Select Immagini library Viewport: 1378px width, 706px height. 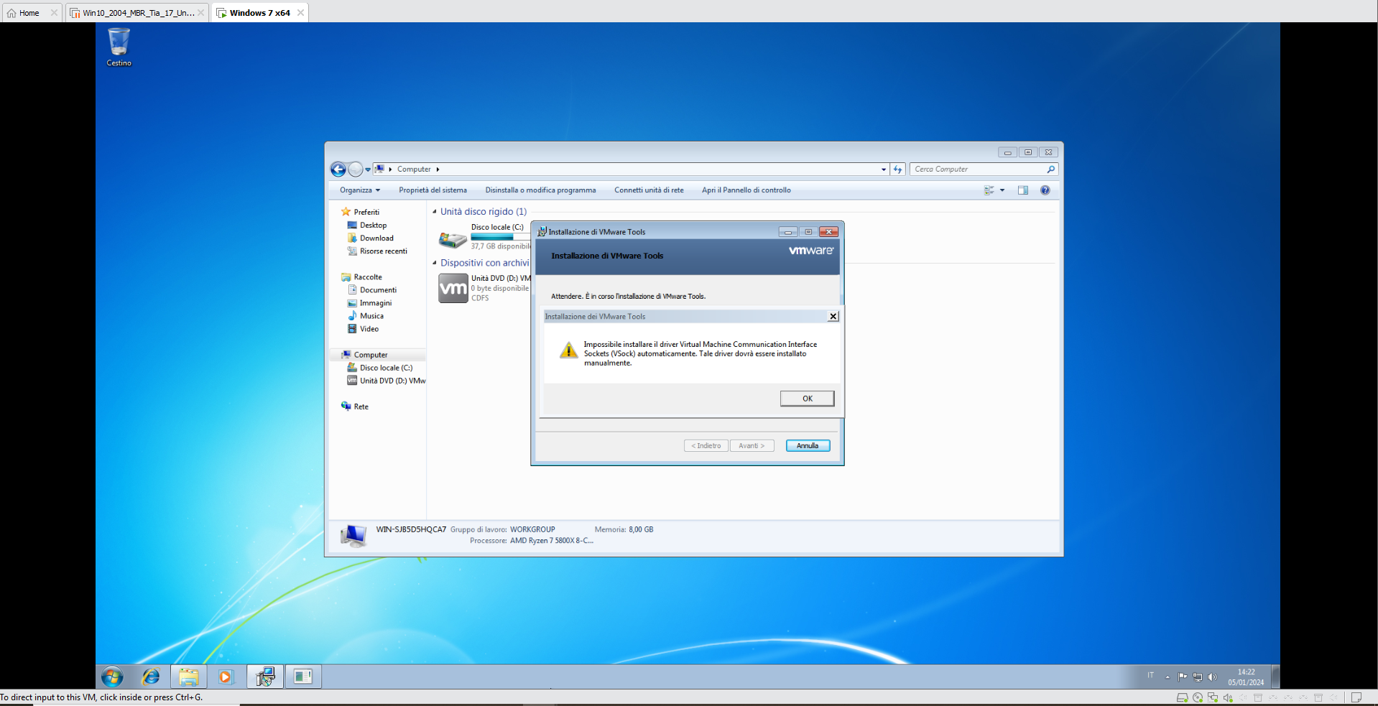[369, 302]
